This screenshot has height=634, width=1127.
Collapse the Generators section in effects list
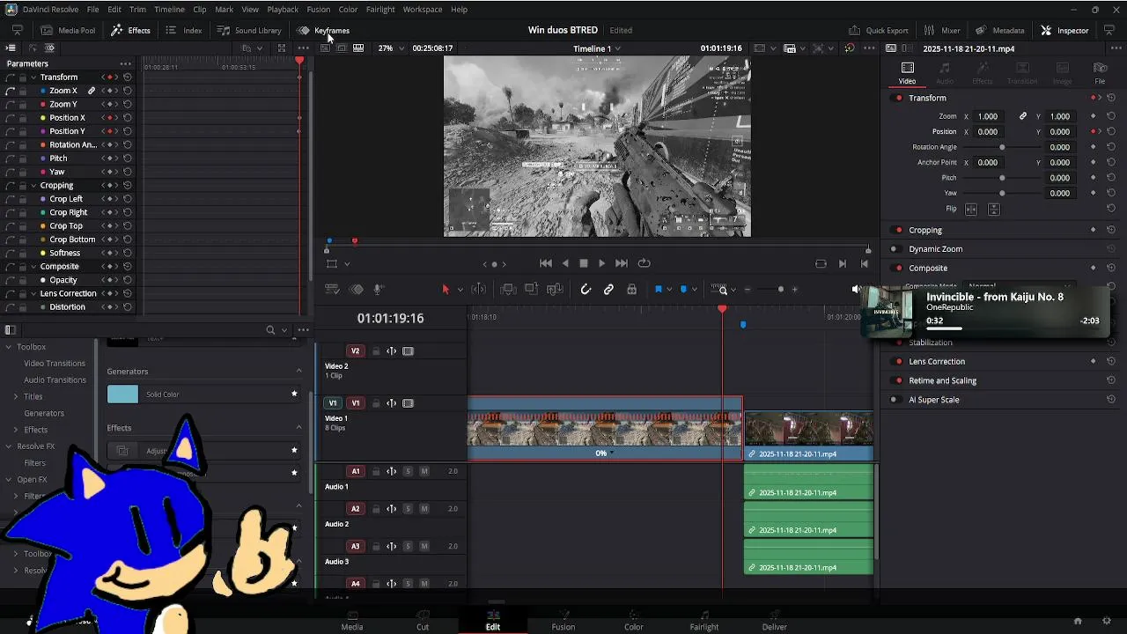click(x=298, y=372)
